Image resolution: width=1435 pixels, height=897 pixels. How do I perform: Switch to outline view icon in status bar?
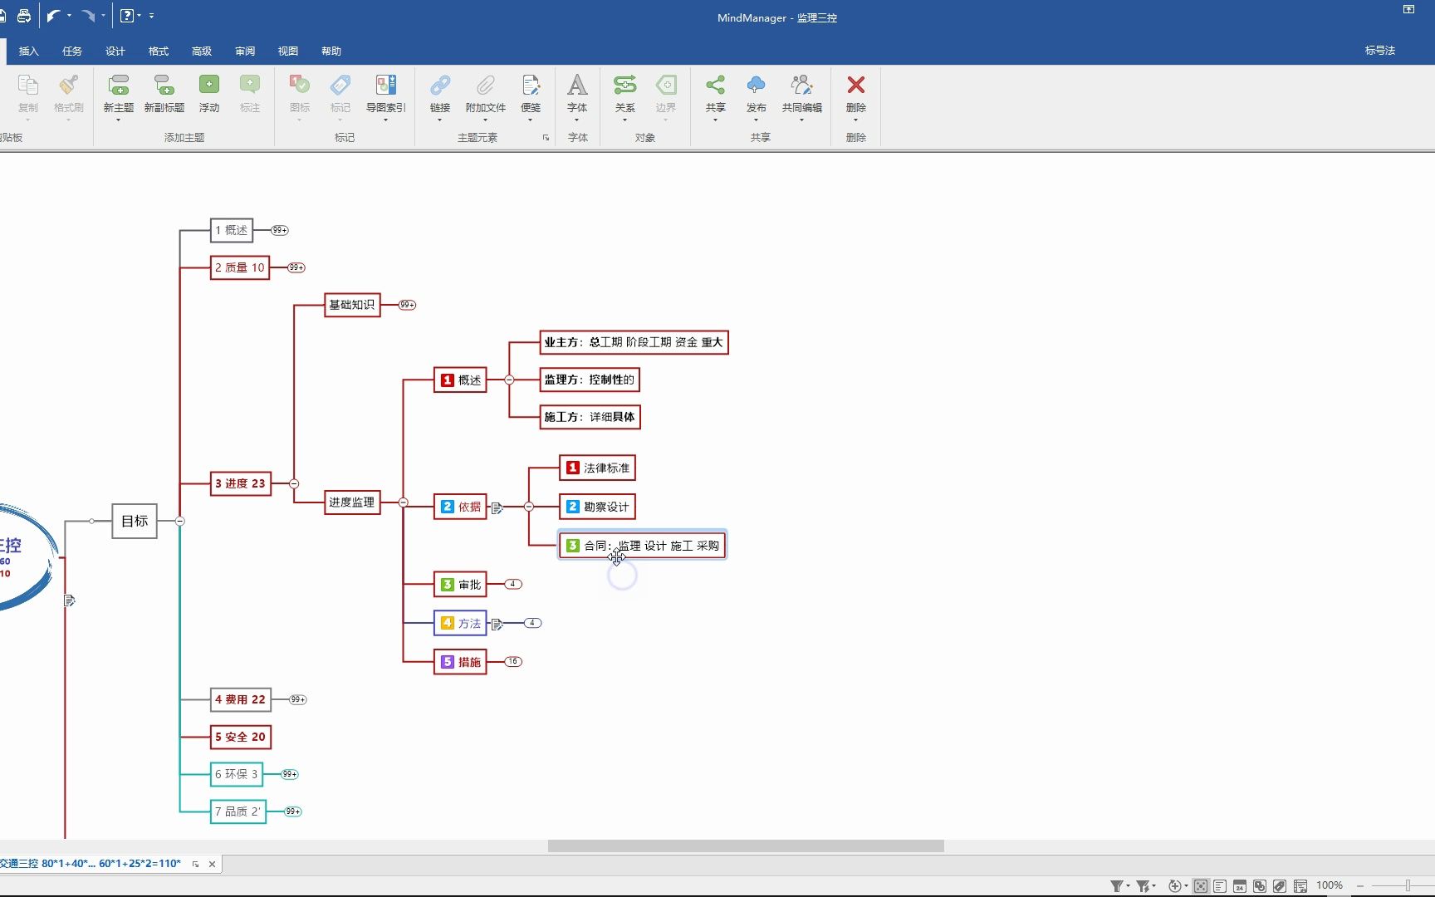click(1220, 886)
